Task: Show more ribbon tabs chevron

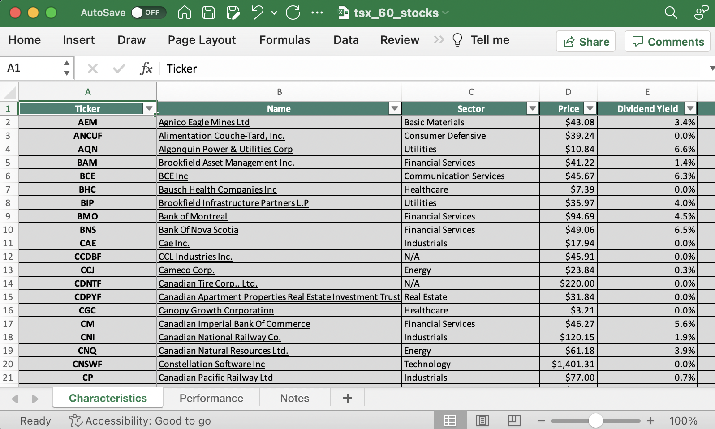Action: pos(439,40)
